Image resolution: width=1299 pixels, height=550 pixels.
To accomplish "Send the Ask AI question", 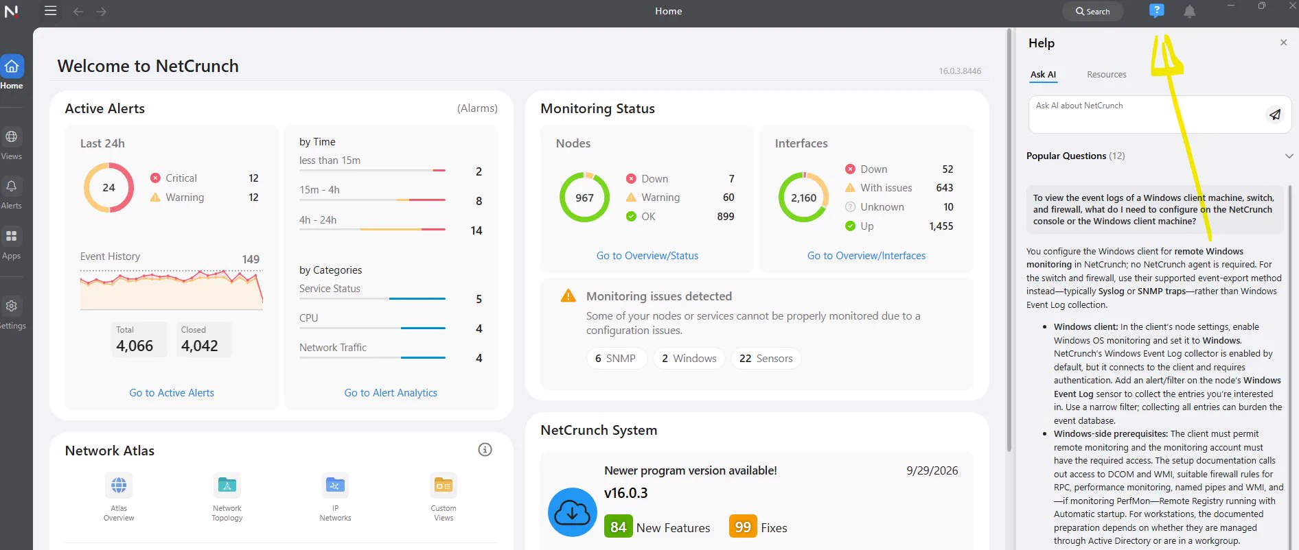I will (x=1274, y=115).
